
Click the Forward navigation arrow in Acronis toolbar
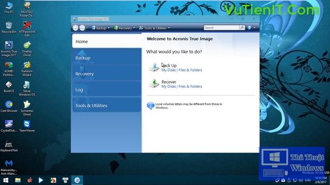coord(82,28)
